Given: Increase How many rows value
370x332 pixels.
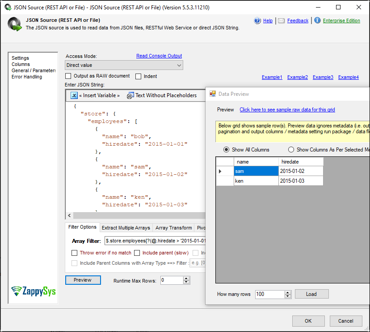Looking at the screenshot, I should click(x=287, y=292).
